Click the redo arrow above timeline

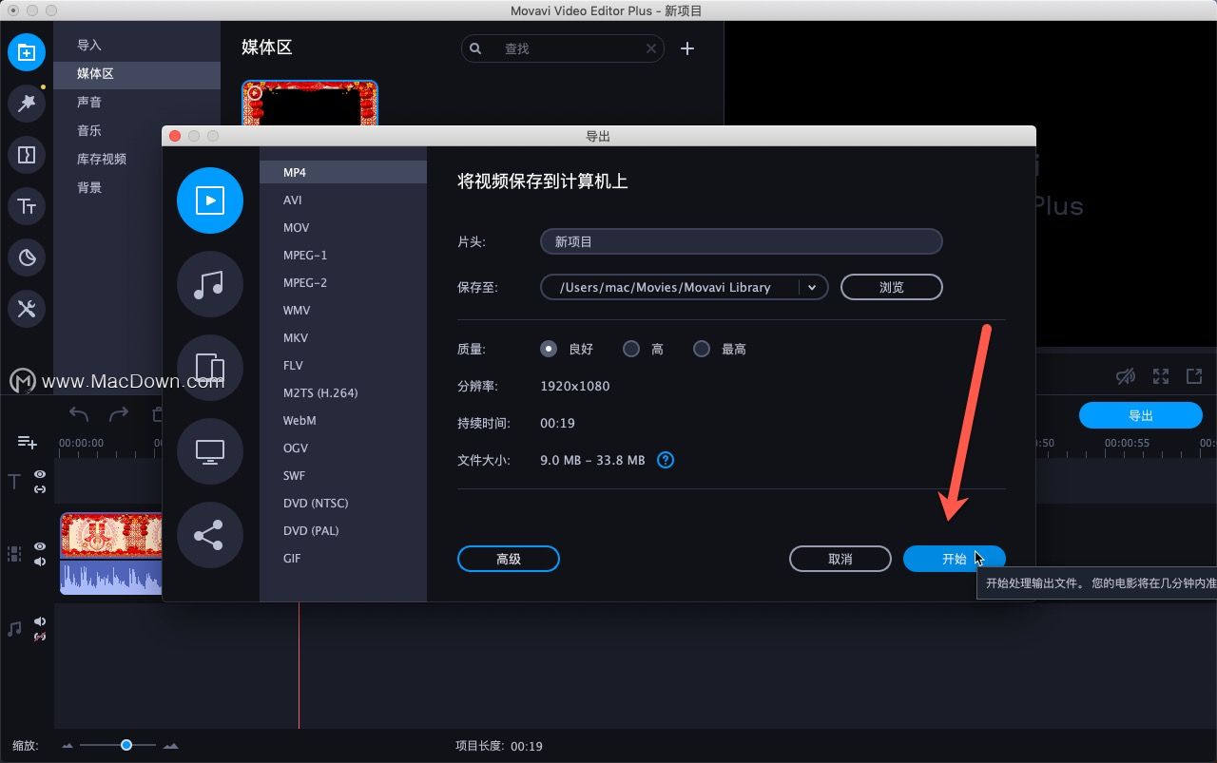pyautogui.click(x=119, y=414)
